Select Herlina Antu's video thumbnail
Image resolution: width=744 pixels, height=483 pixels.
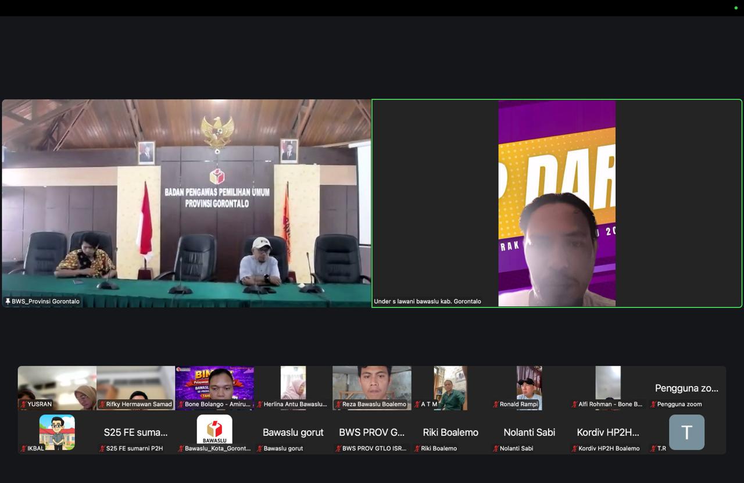click(293, 388)
